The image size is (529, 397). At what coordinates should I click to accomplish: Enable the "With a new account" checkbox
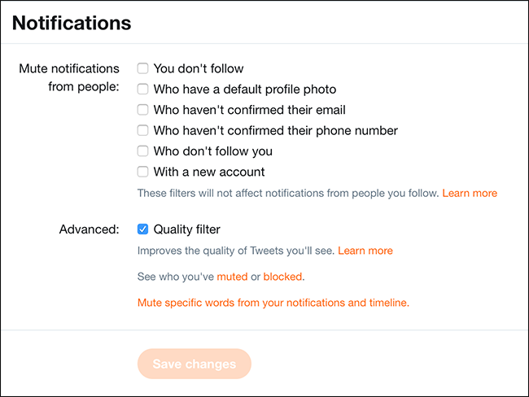point(142,172)
